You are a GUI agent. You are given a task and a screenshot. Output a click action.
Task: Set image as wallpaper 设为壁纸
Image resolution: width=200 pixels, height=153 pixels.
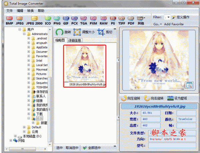177,98
